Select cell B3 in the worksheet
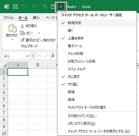This screenshot has height=136, width=139. [x=38, y=85]
